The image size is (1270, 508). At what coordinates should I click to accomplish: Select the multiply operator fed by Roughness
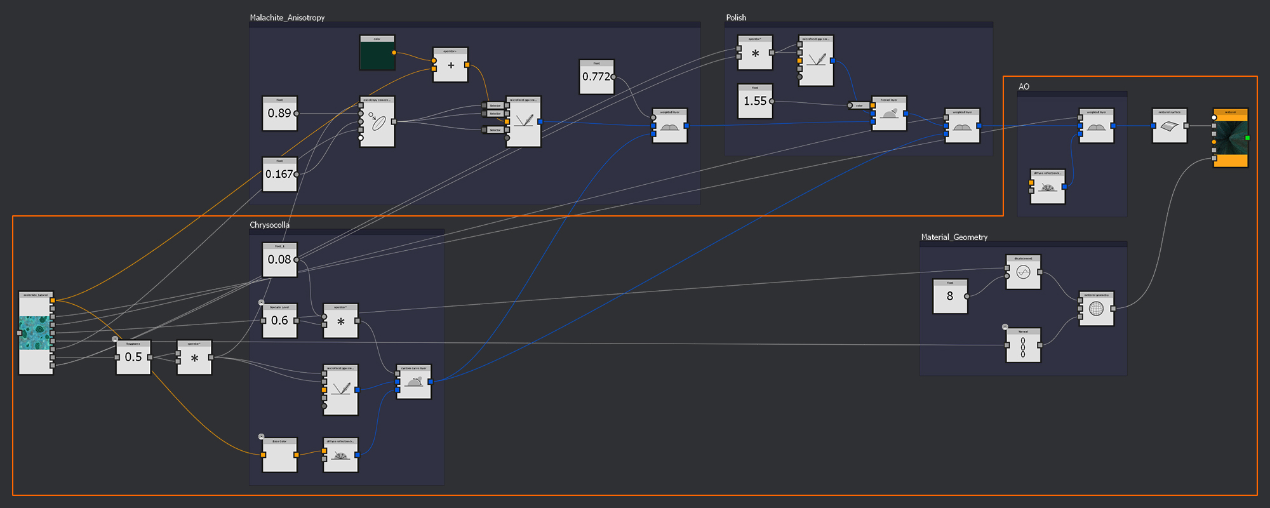(x=194, y=358)
